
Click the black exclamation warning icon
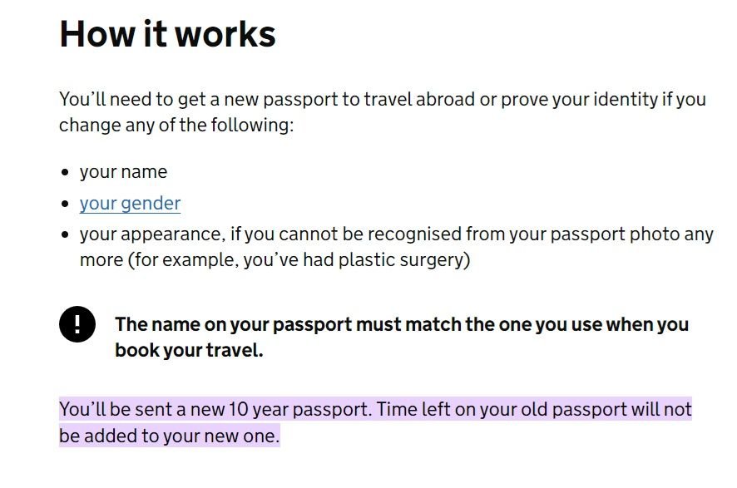[77, 324]
